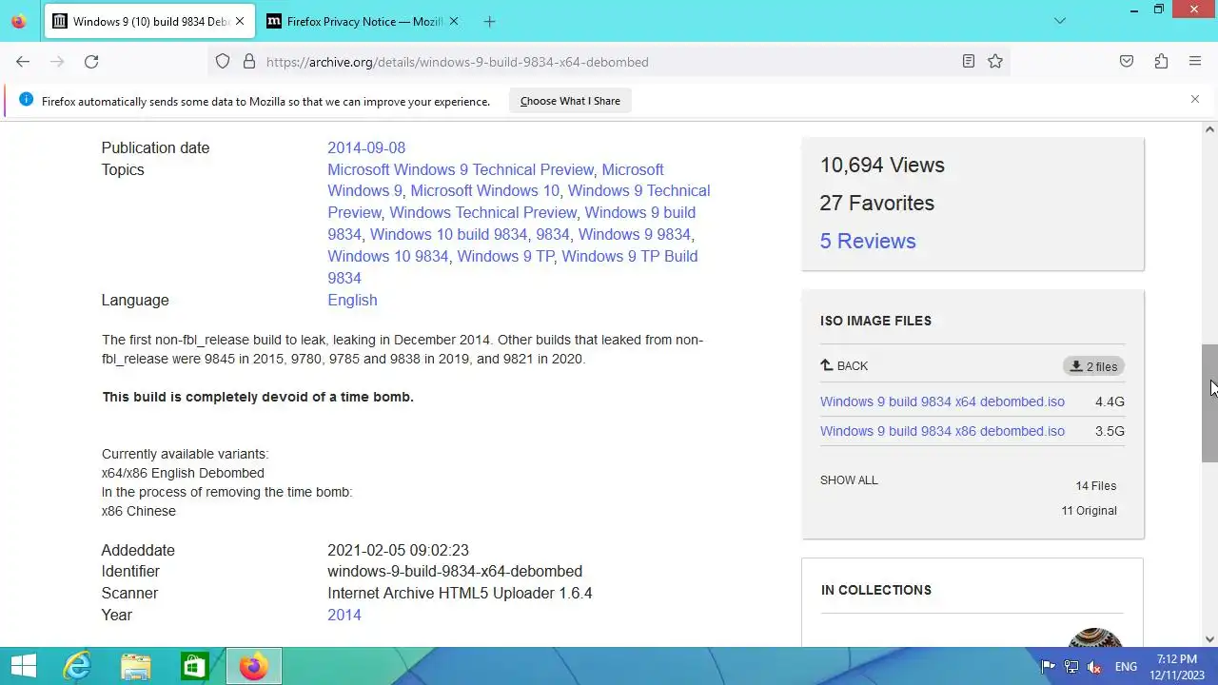Download Windows 9 build 9834 x64 debombed.iso

tap(942, 401)
